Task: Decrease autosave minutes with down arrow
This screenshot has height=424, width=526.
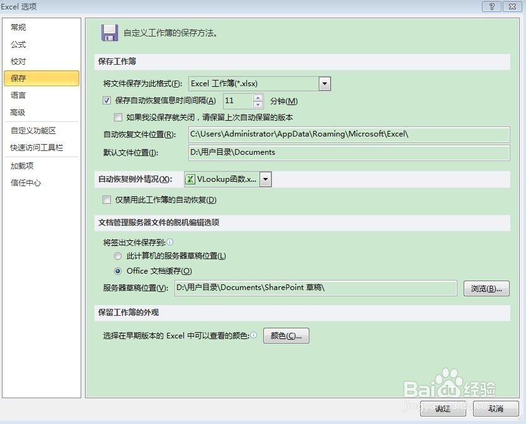Action: 258,104
